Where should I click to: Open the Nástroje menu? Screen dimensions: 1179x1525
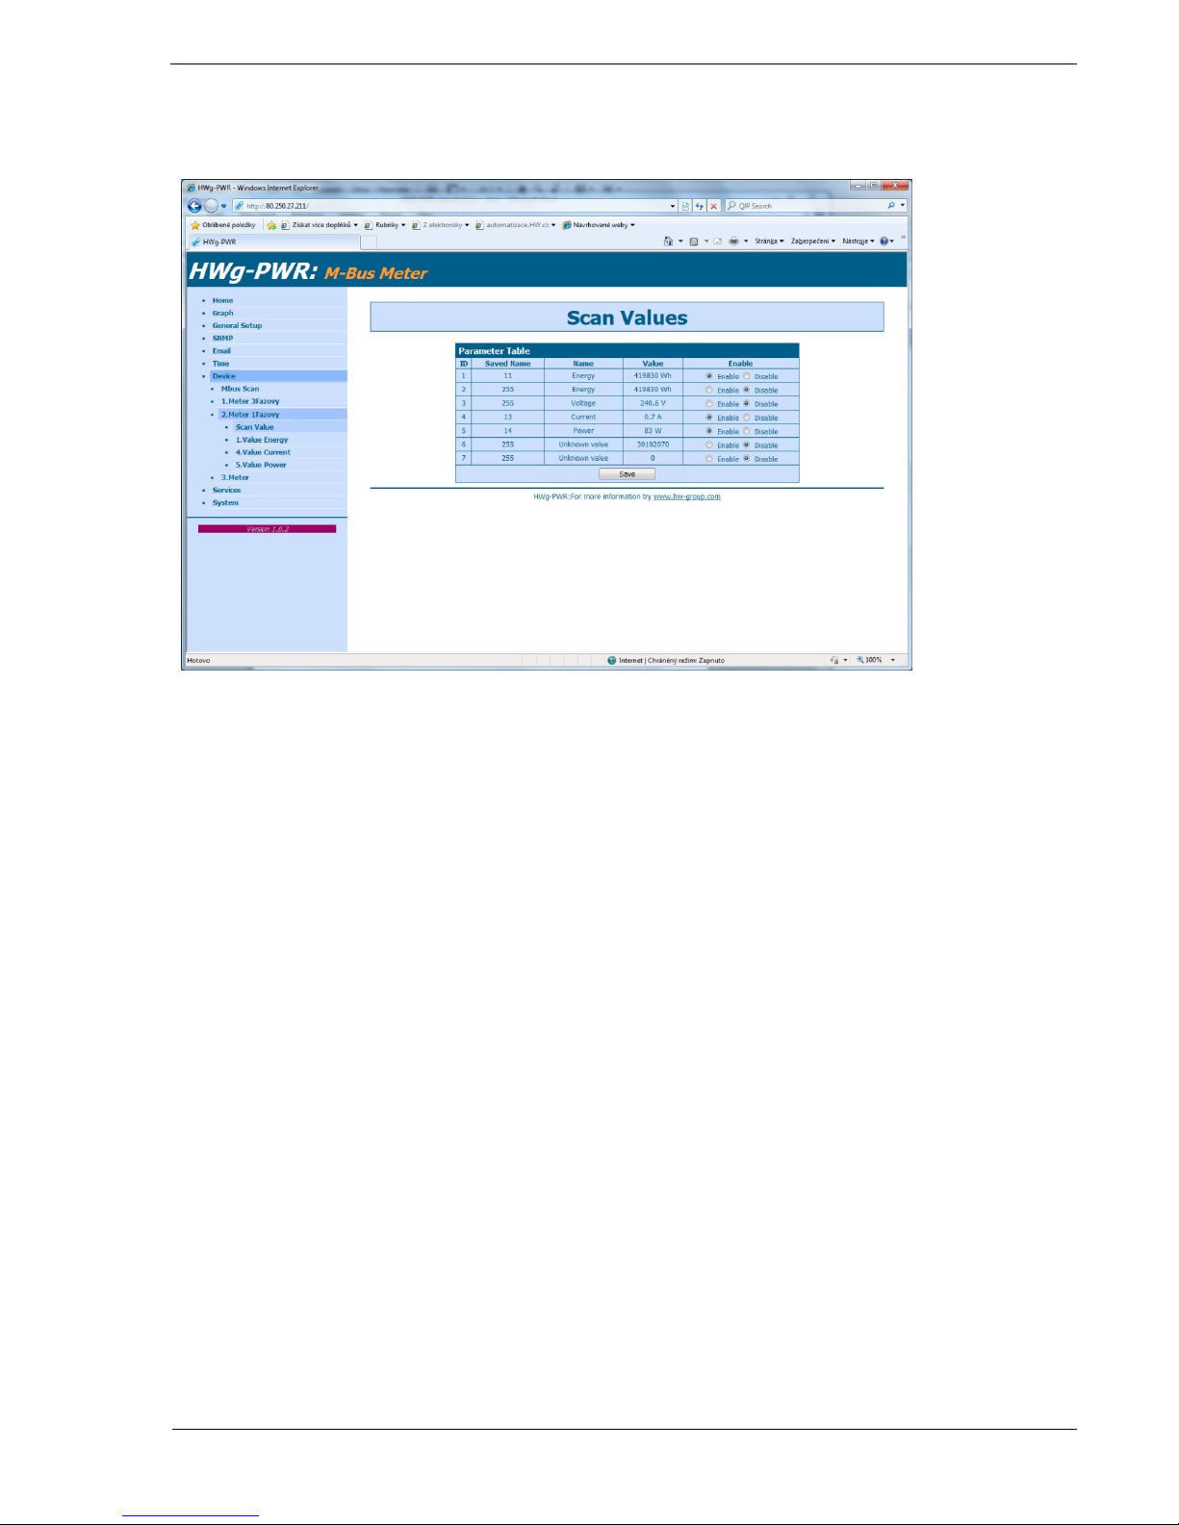[859, 241]
